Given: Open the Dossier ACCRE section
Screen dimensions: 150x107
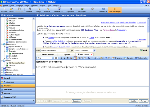Looking at the screenshot, I should (18, 97).
